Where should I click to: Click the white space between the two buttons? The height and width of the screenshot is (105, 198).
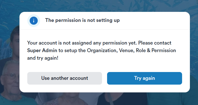(x=105, y=78)
